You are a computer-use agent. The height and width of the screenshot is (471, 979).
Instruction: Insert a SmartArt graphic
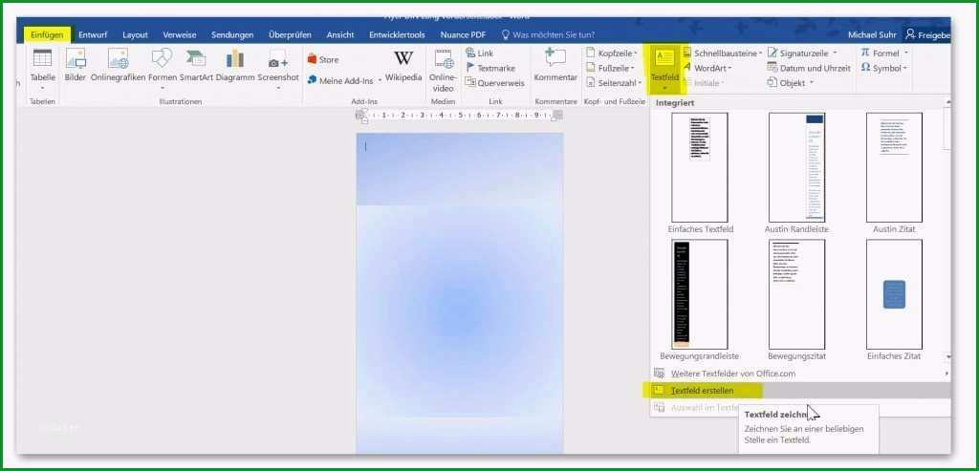[x=196, y=66]
